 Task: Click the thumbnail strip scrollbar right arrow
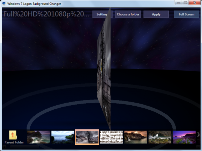click(x=198, y=147)
